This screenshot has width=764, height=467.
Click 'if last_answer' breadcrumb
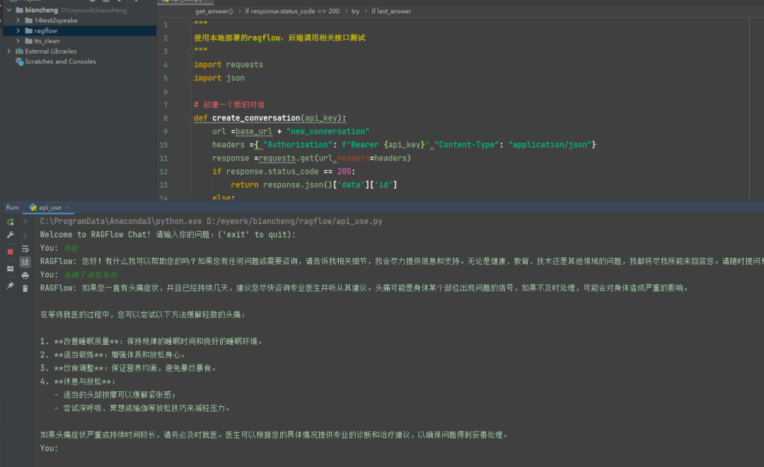391,11
